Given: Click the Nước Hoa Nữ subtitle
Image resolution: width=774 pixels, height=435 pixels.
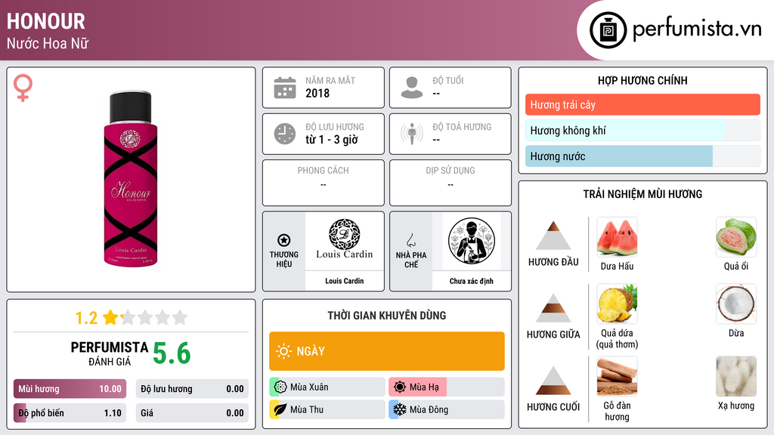Looking at the screenshot, I should (x=48, y=43).
